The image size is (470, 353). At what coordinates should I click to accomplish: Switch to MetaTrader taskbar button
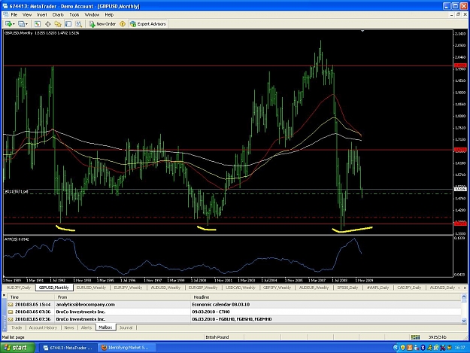coord(68,348)
